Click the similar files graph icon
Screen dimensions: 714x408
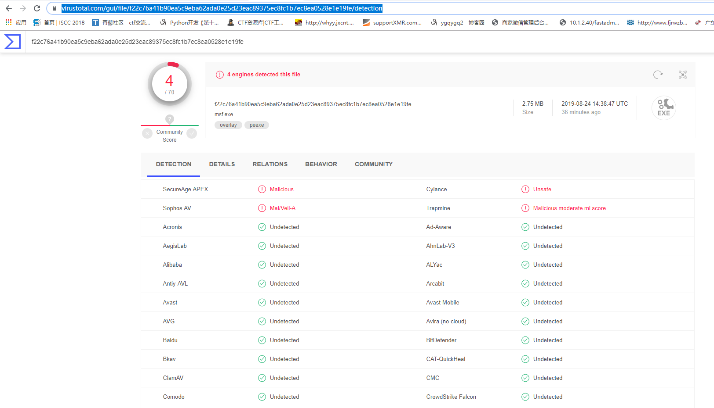pyautogui.click(x=683, y=75)
